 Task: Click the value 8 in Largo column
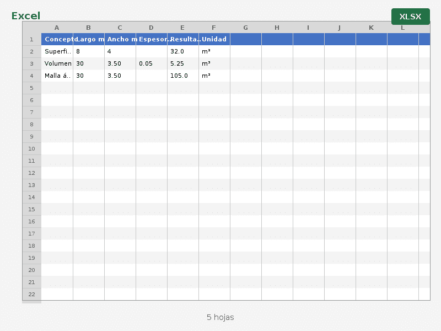(x=89, y=51)
